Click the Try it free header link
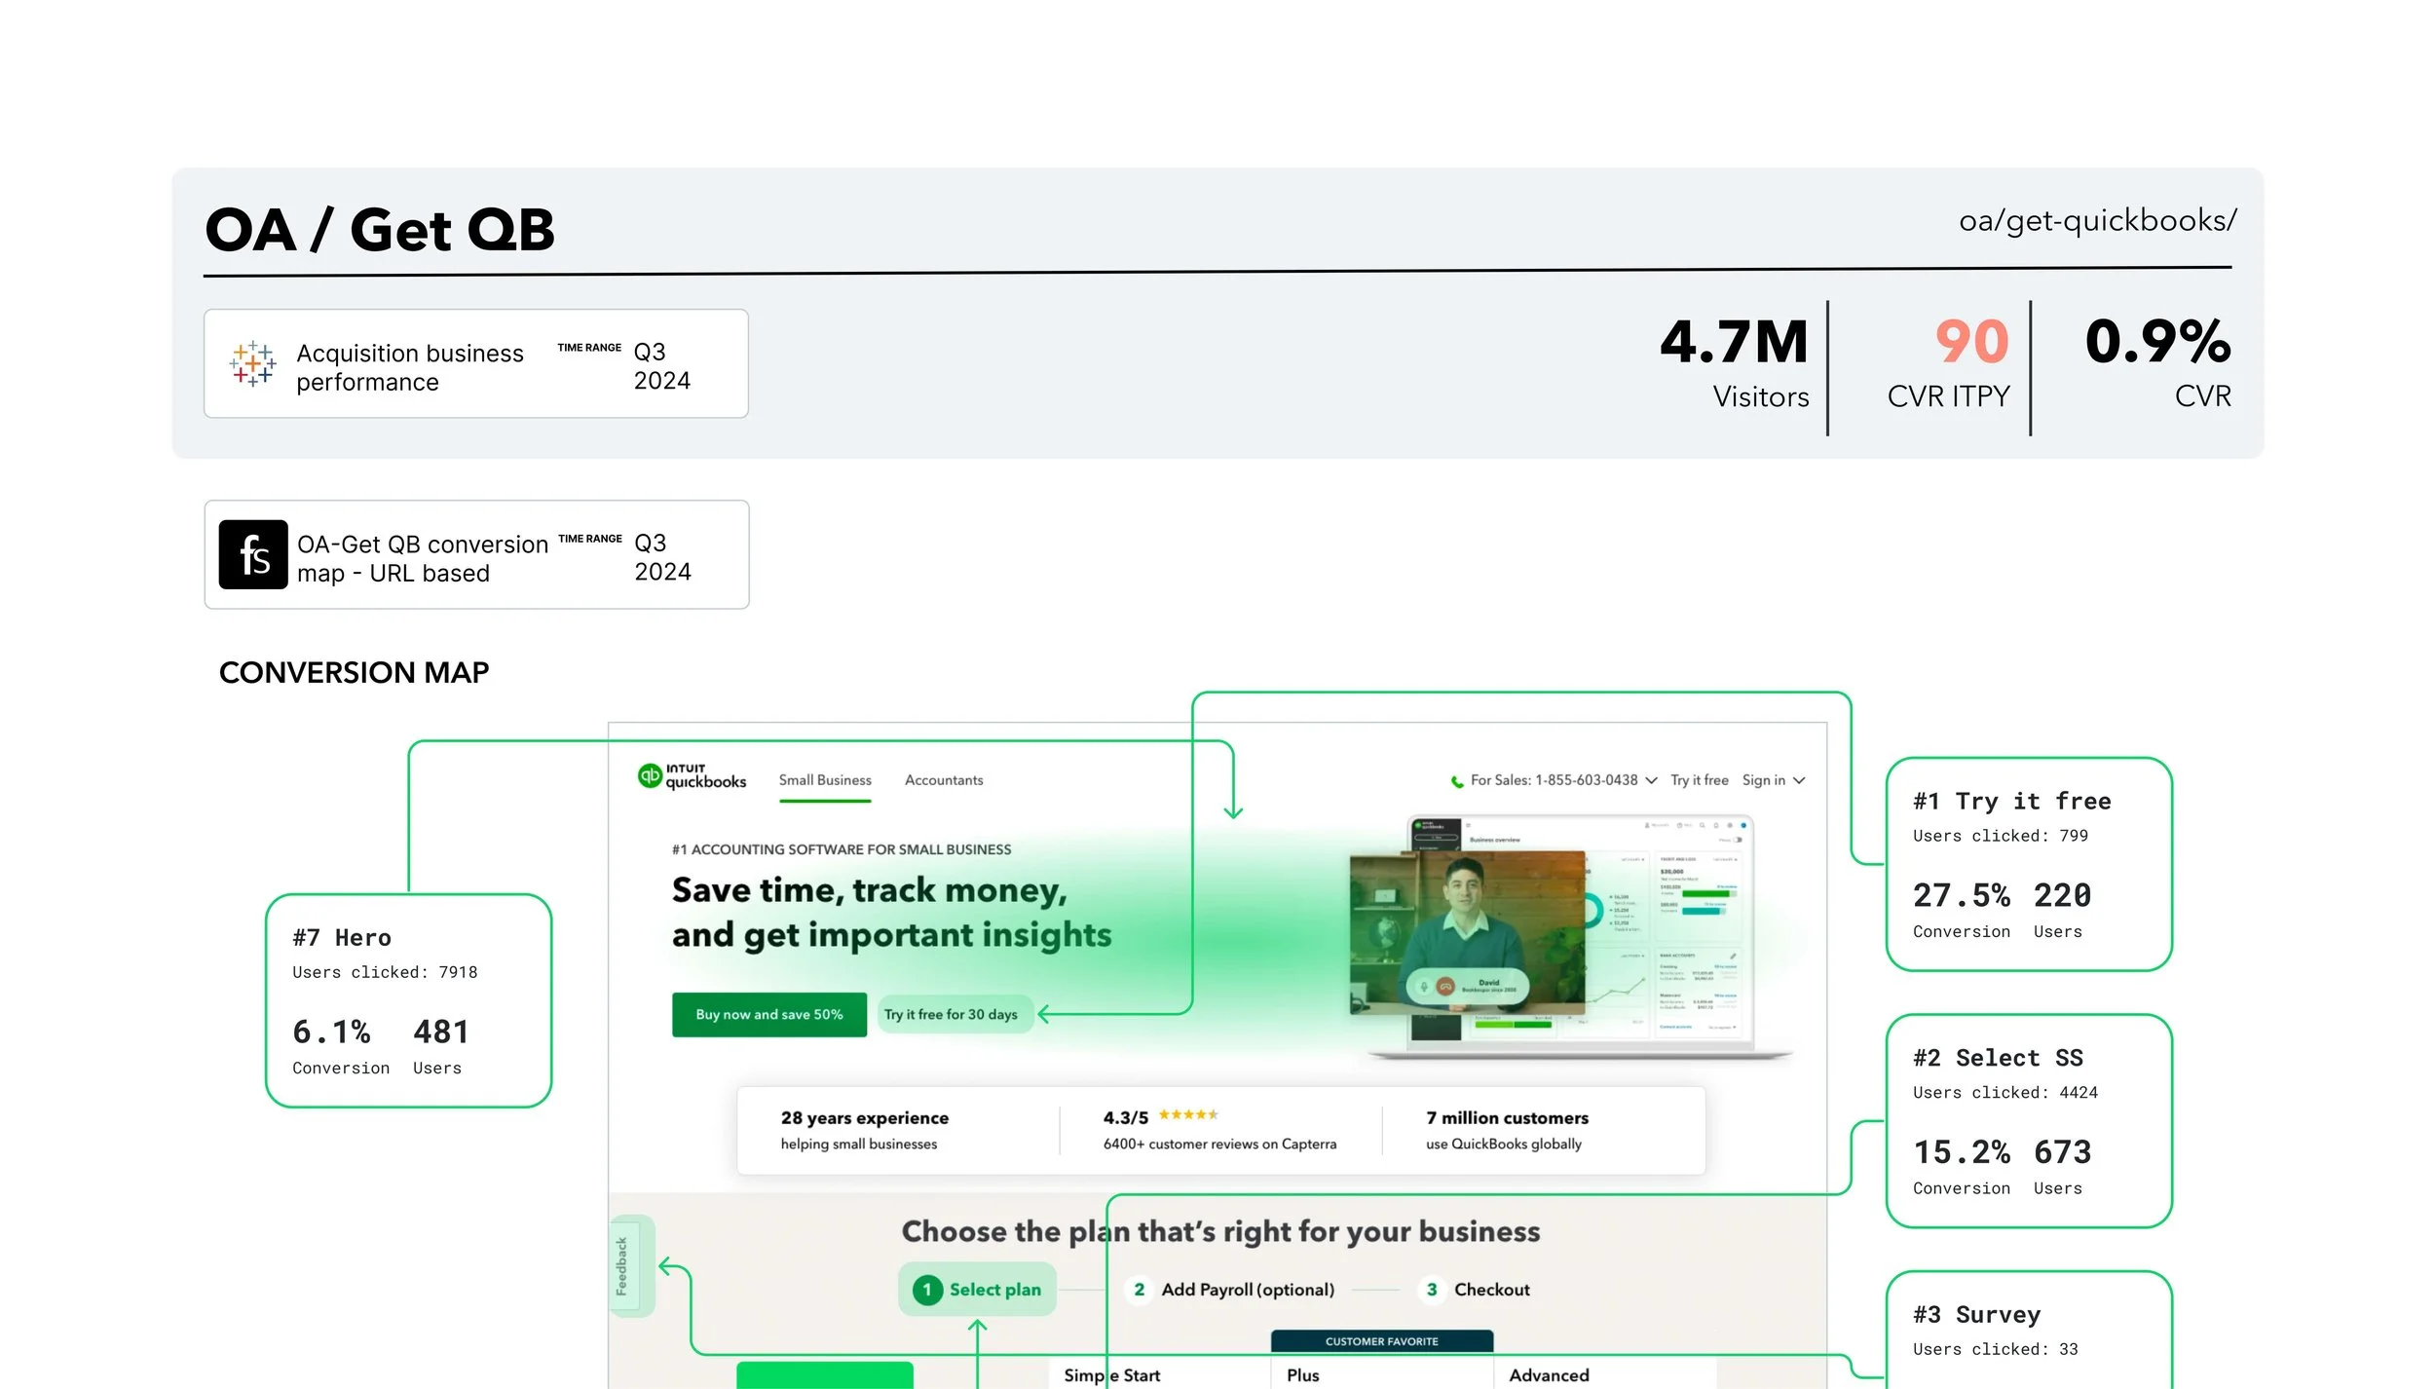2435x1389 pixels. [x=1699, y=780]
